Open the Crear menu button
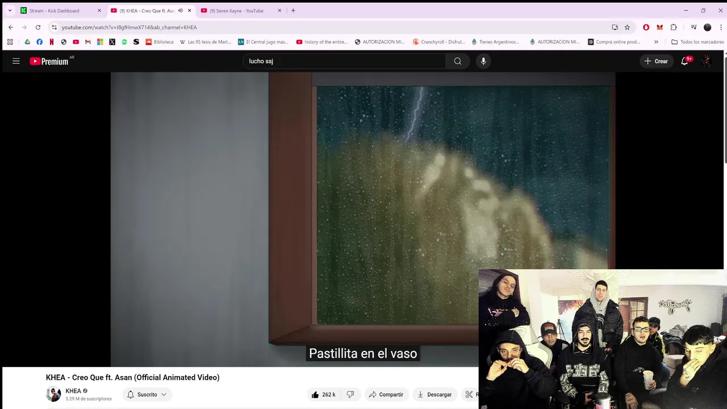This screenshot has width=727, height=409. (656, 61)
